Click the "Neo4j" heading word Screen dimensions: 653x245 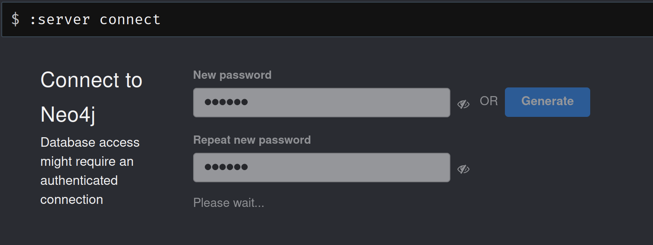(x=68, y=115)
